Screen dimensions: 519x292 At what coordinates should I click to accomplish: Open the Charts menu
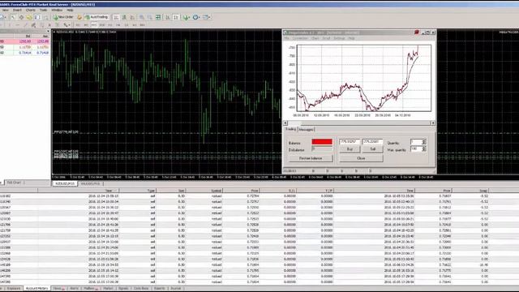coord(31,10)
